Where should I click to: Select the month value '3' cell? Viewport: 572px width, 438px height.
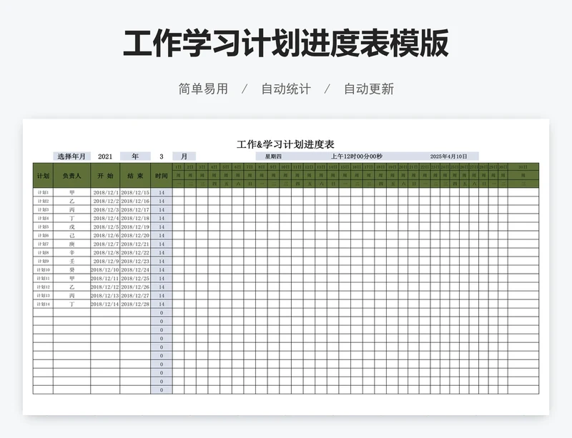click(162, 156)
